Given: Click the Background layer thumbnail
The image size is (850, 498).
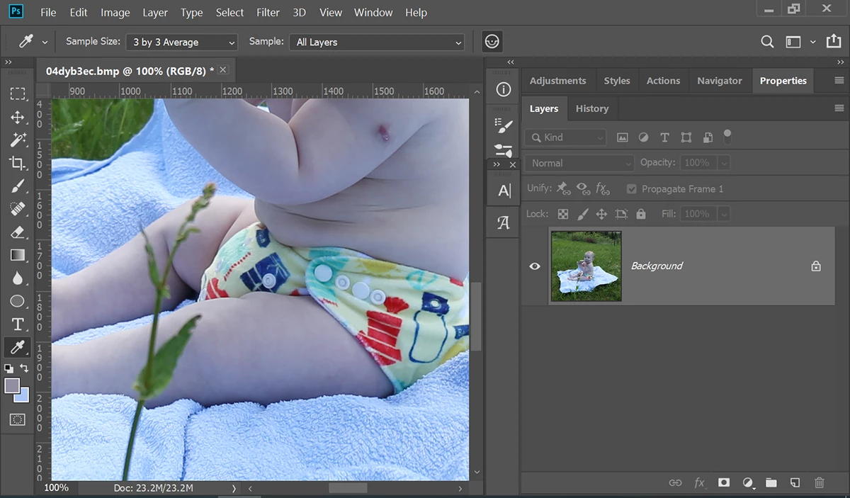Looking at the screenshot, I should 586,266.
